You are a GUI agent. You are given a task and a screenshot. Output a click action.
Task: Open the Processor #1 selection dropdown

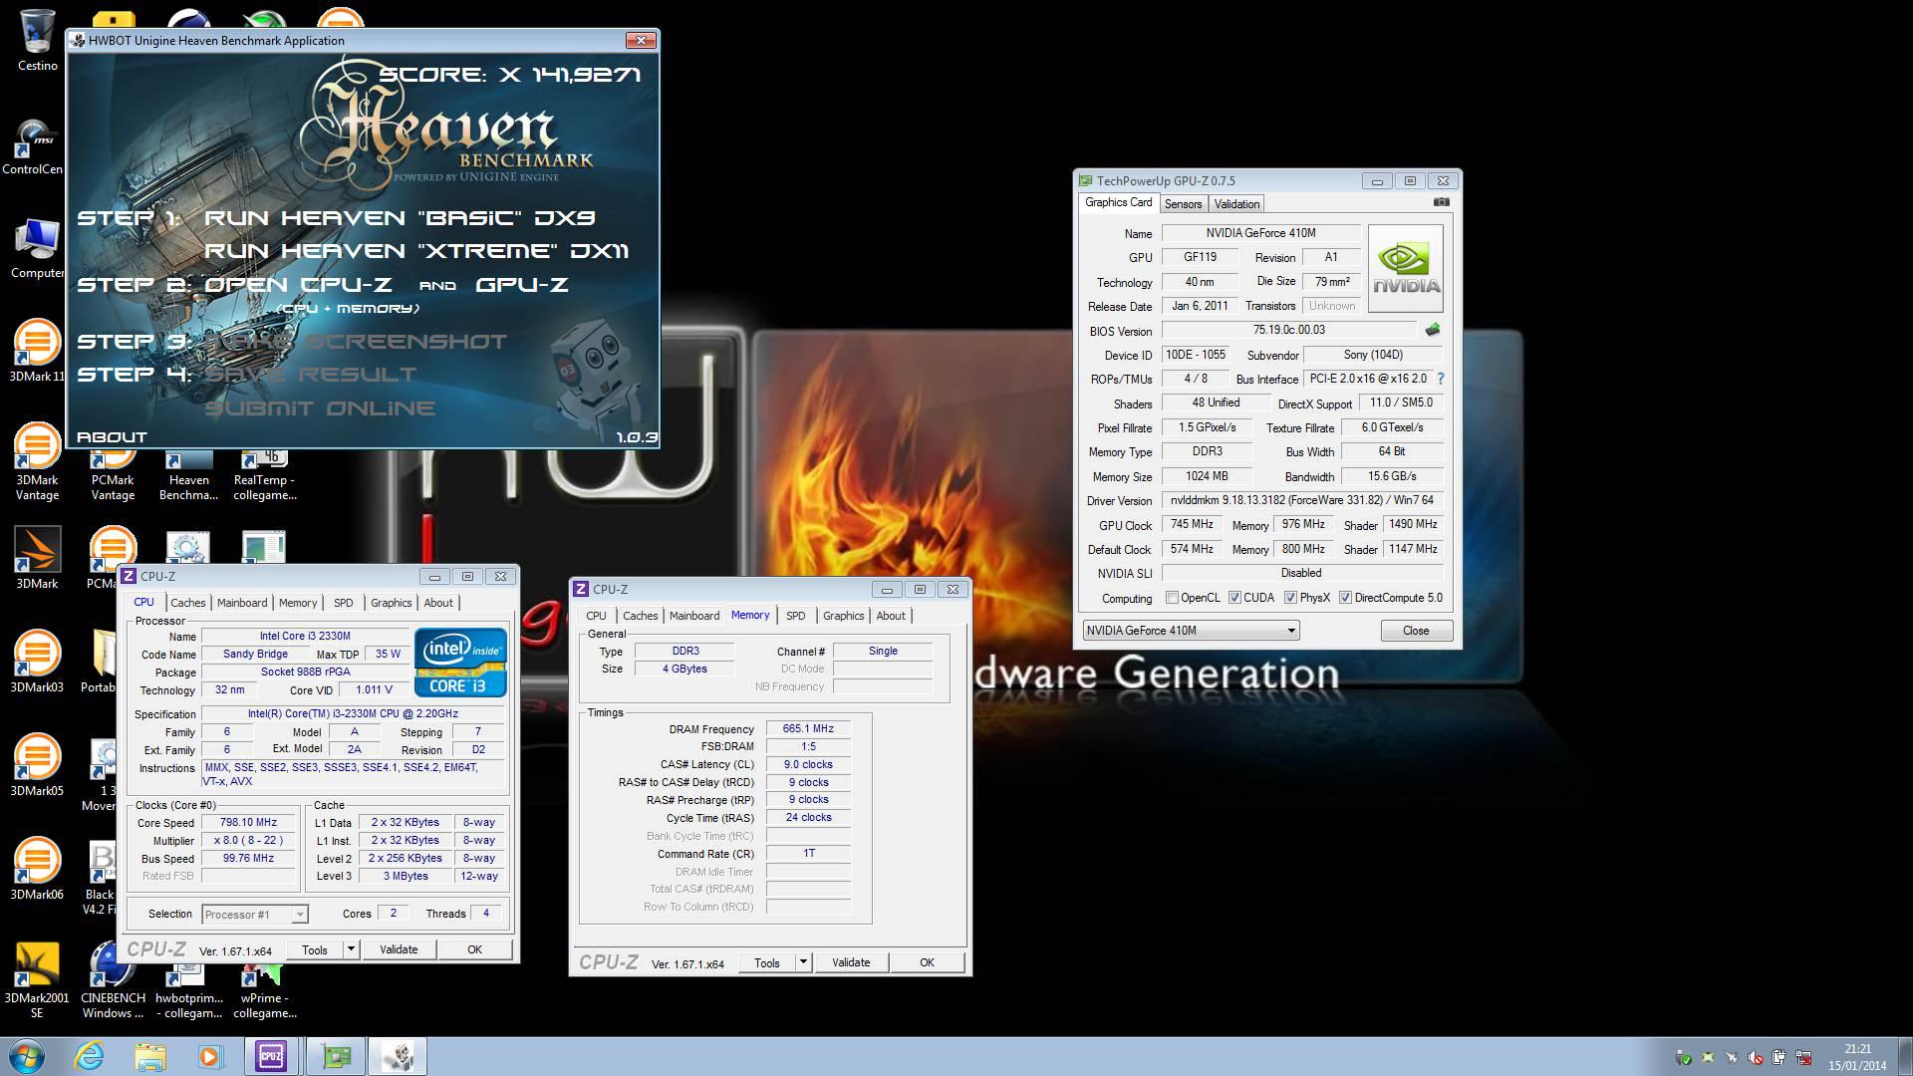[254, 915]
